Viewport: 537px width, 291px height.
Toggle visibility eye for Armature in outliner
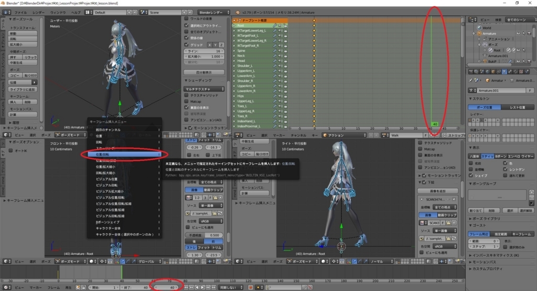[518, 34]
